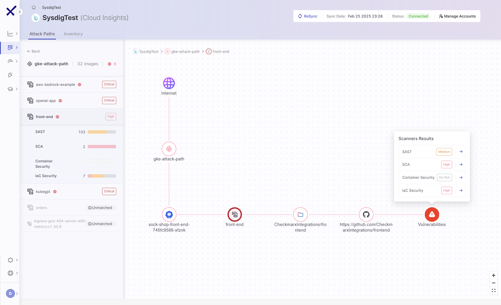
Task: Expand the graduation cap submenu chevron
Action: coord(17,89)
